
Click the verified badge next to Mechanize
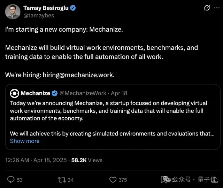[55, 93]
